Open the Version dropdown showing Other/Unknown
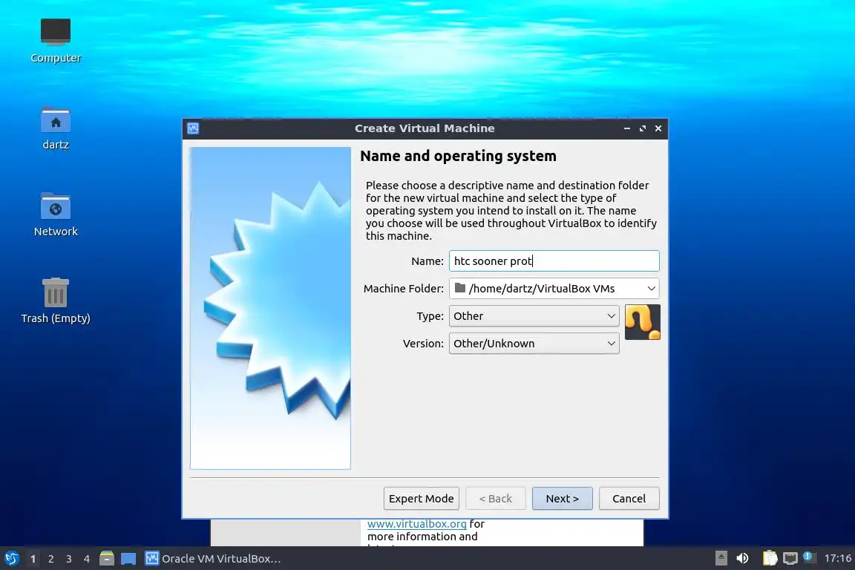The height and width of the screenshot is (570, 855). pyautogui.click(x=534, y=344)
